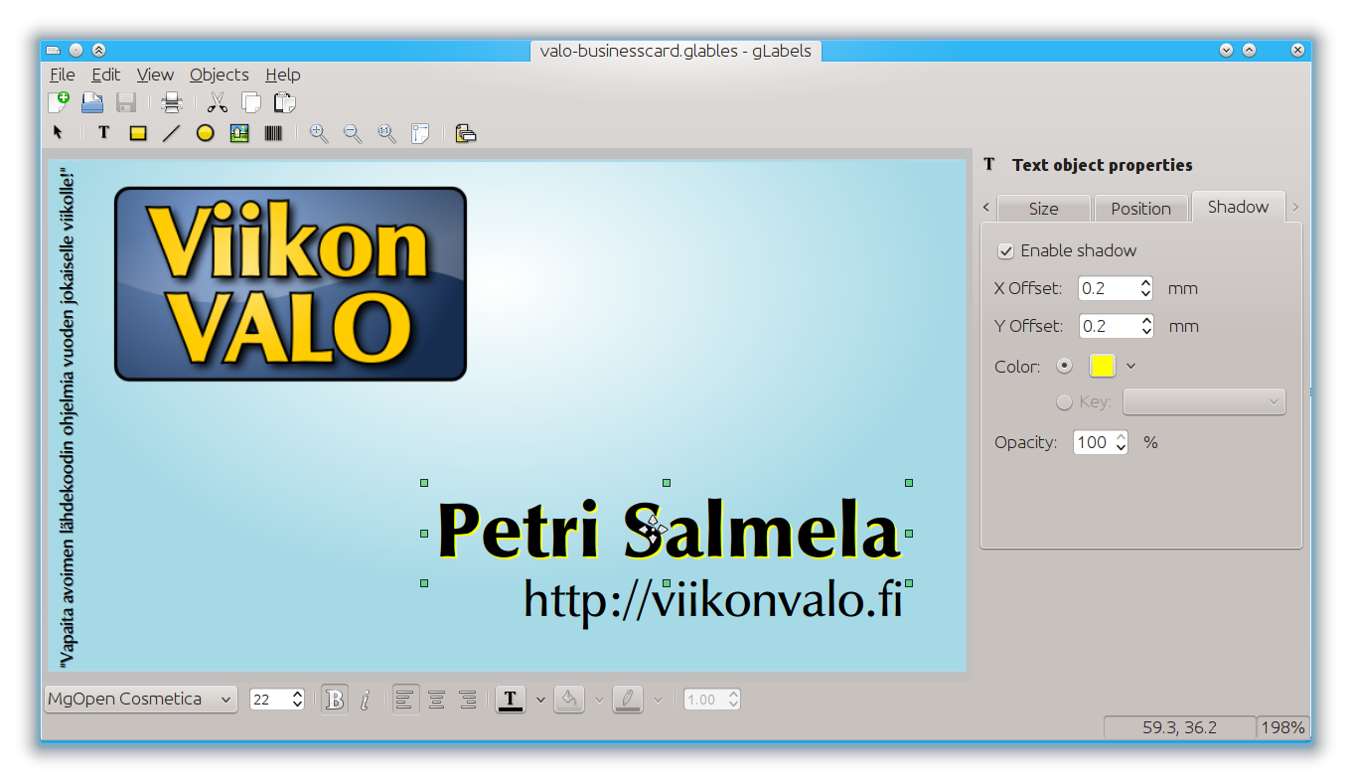Select the Line drawing tool
1352x783 pixels.
click(x=171, y=132)
